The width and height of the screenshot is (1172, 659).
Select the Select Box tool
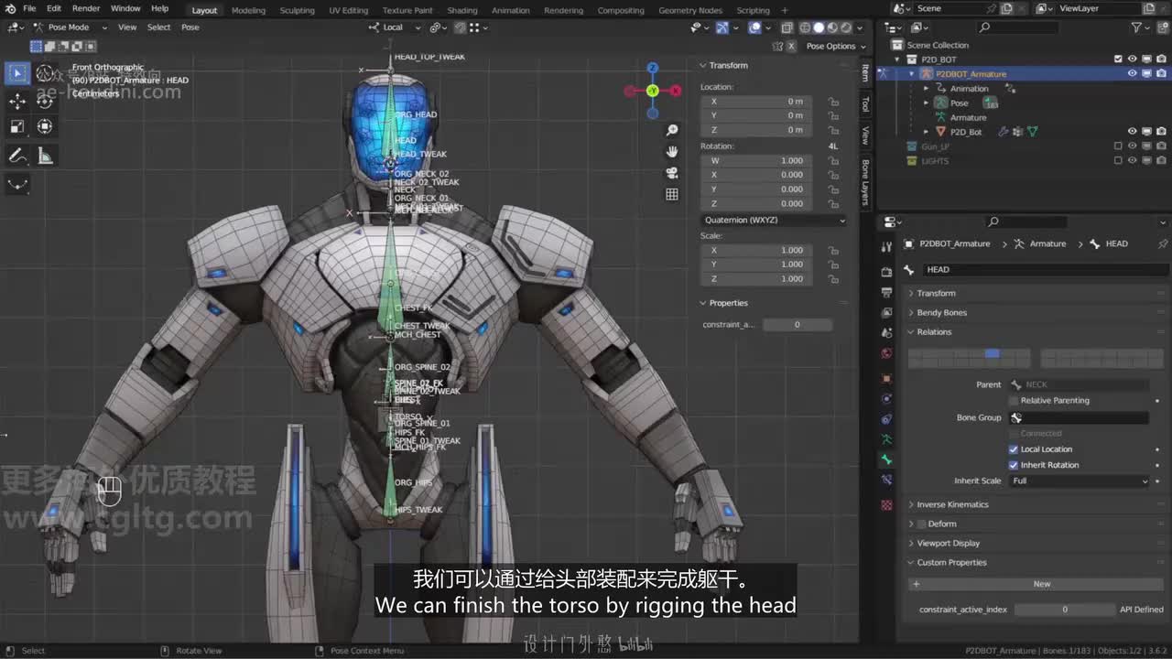coord(17,73)
